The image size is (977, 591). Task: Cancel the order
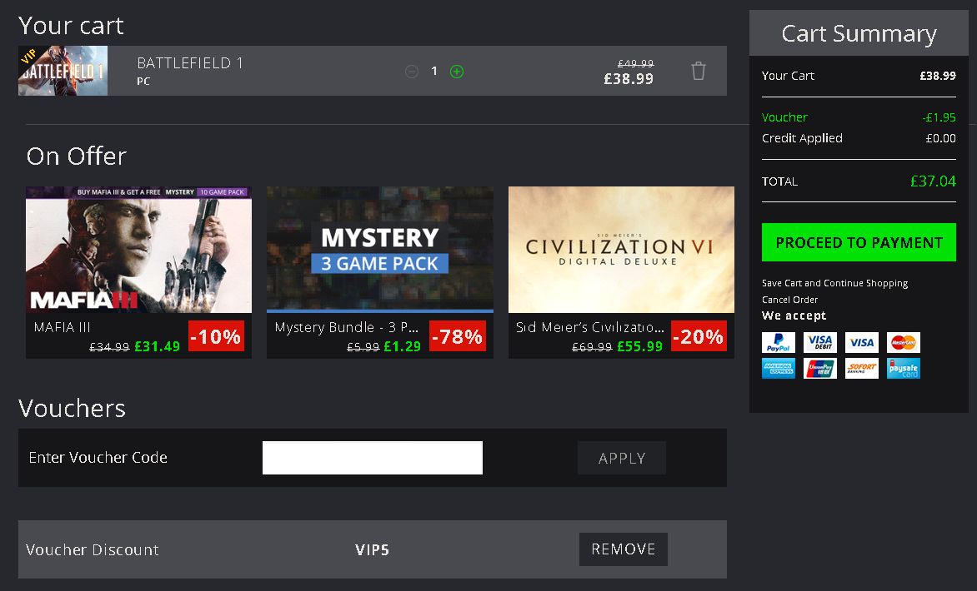pos(789,300)
